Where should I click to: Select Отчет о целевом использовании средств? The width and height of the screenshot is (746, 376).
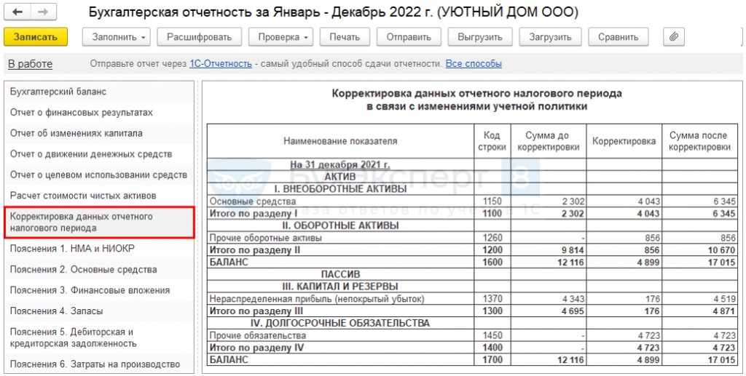(99, 175)
